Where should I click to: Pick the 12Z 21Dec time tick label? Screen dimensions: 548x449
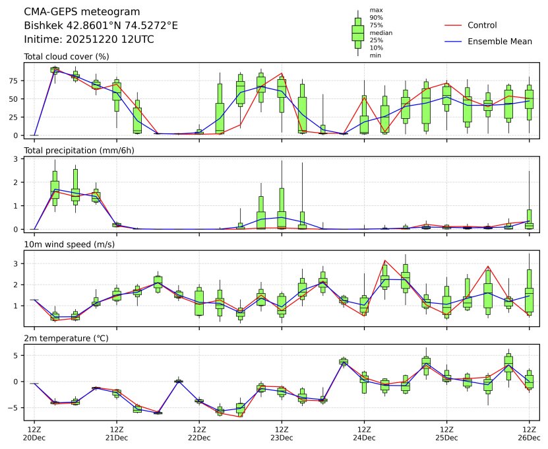[x=117, y=434]
